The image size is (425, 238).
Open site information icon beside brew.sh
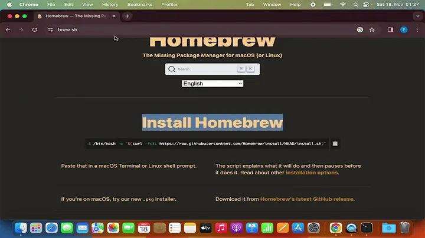coord(50,29)
